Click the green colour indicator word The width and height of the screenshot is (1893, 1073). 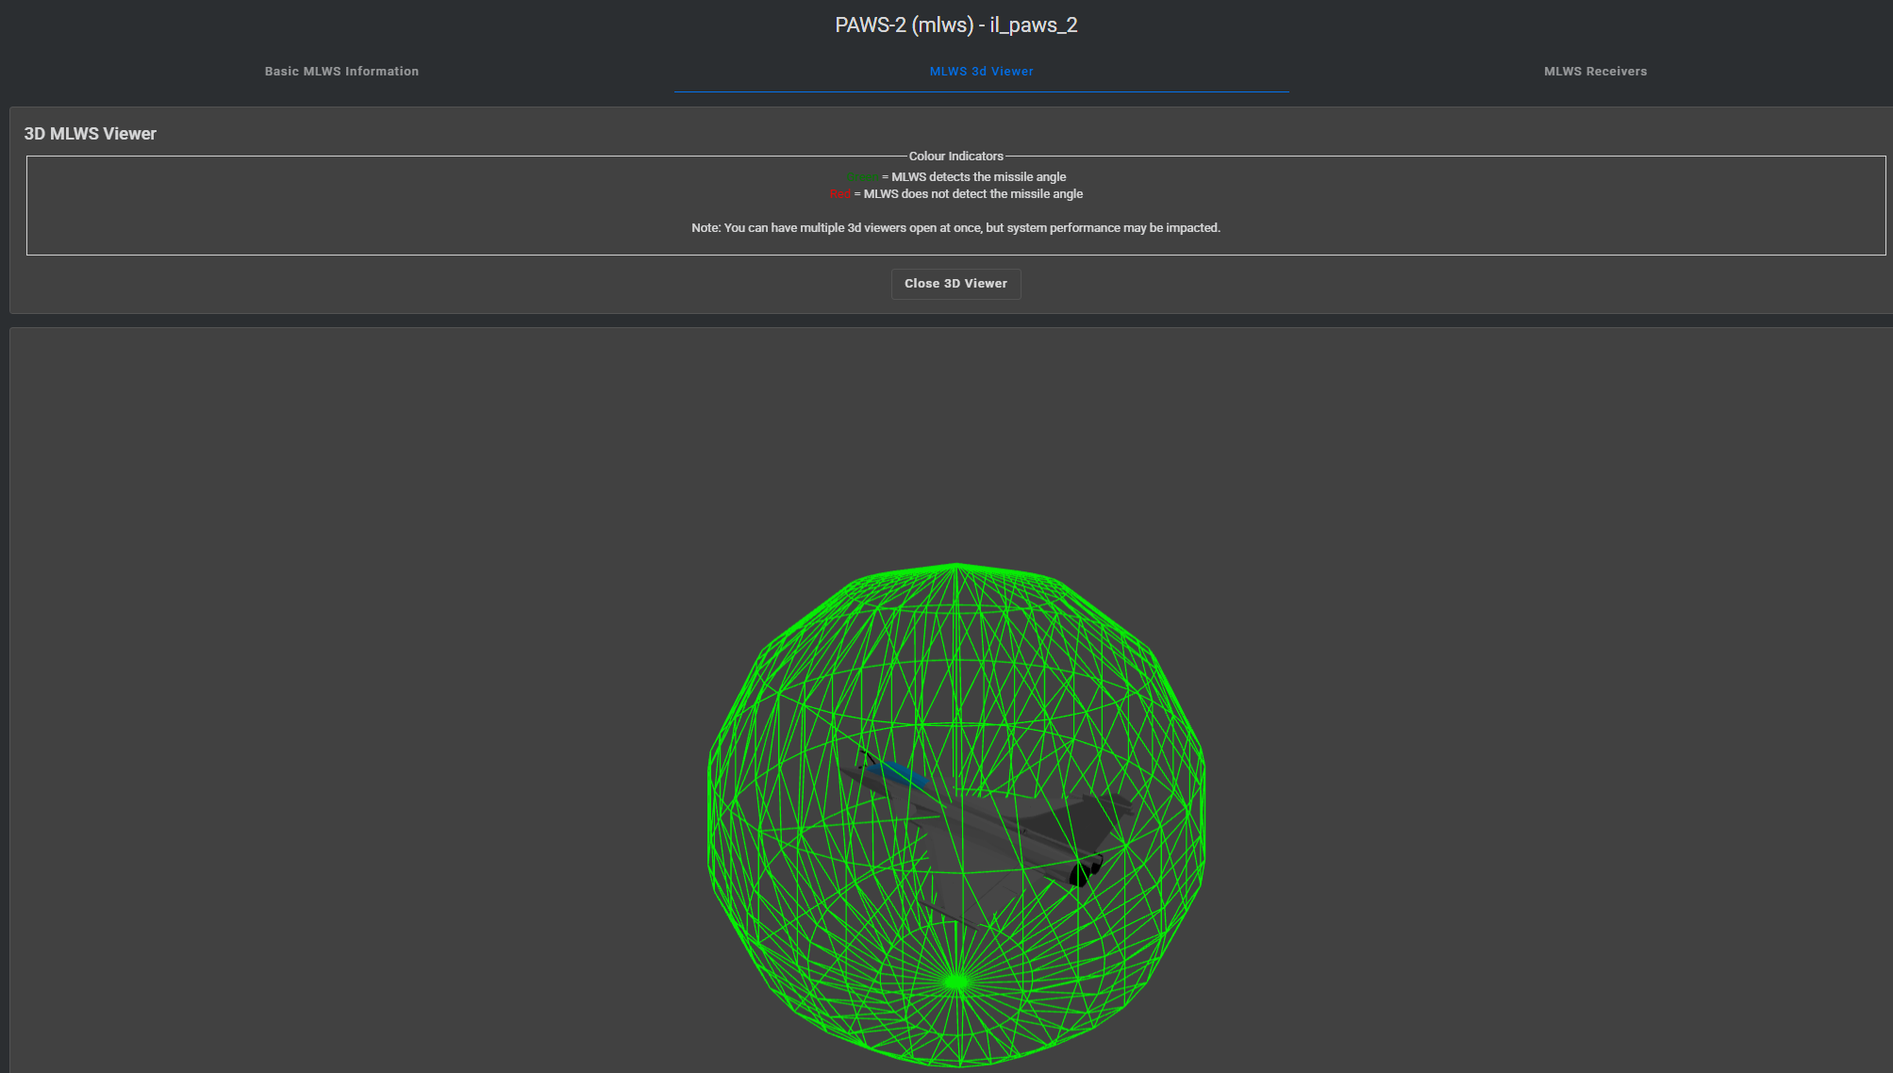[862, 177]
